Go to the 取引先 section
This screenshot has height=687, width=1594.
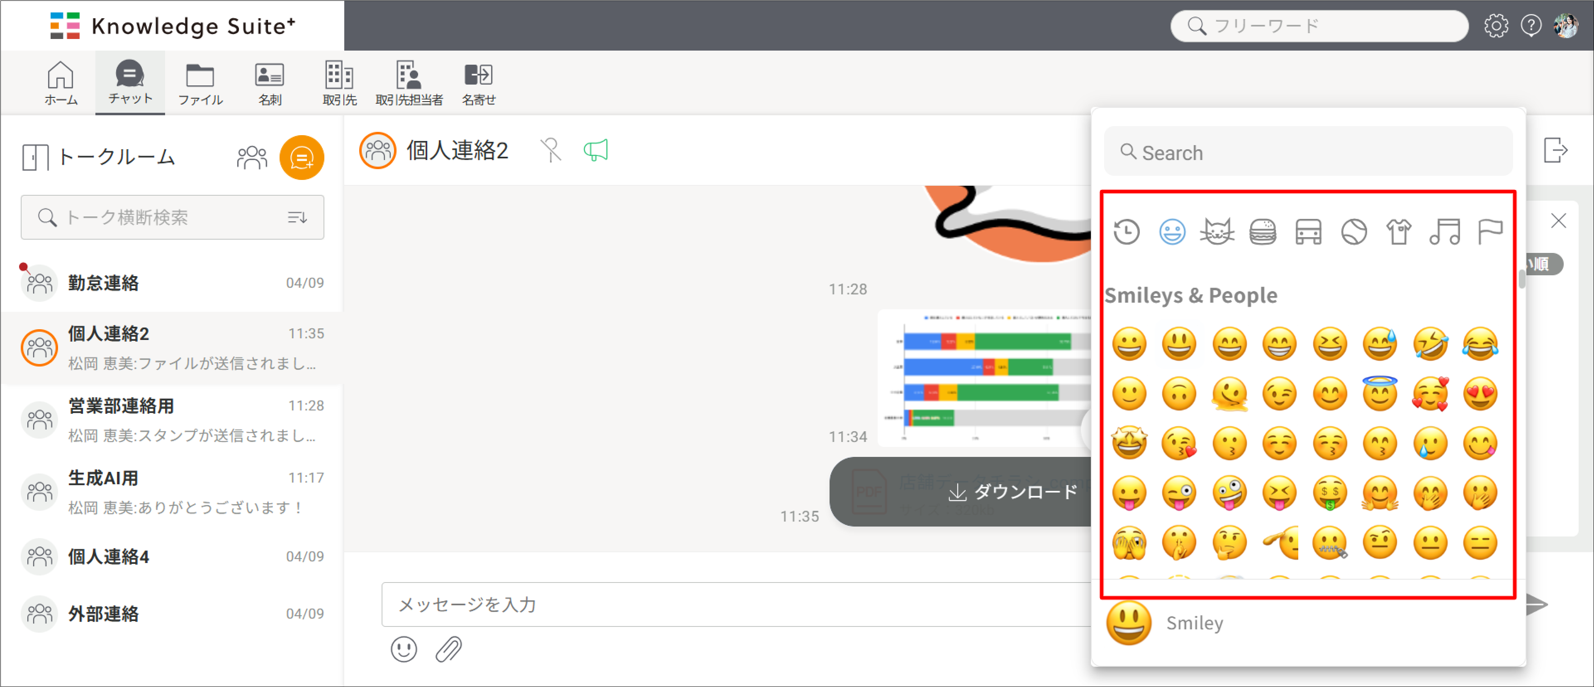click(x=339, y=83)
